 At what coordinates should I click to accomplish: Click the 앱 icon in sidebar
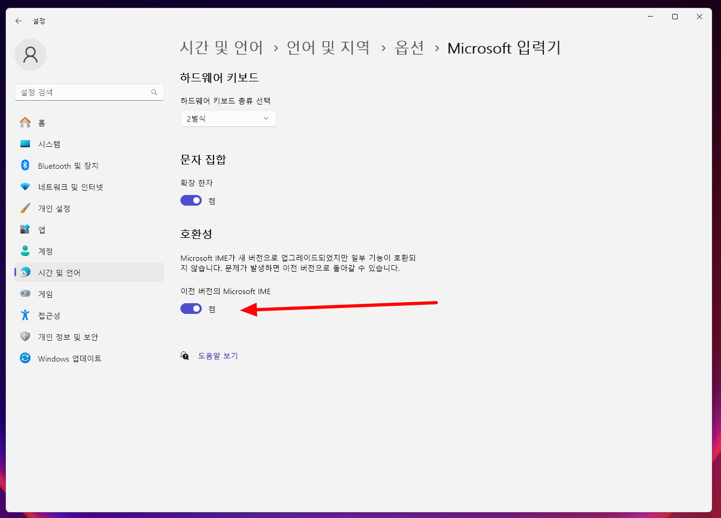pyautogui.click(x=25, y=230)
